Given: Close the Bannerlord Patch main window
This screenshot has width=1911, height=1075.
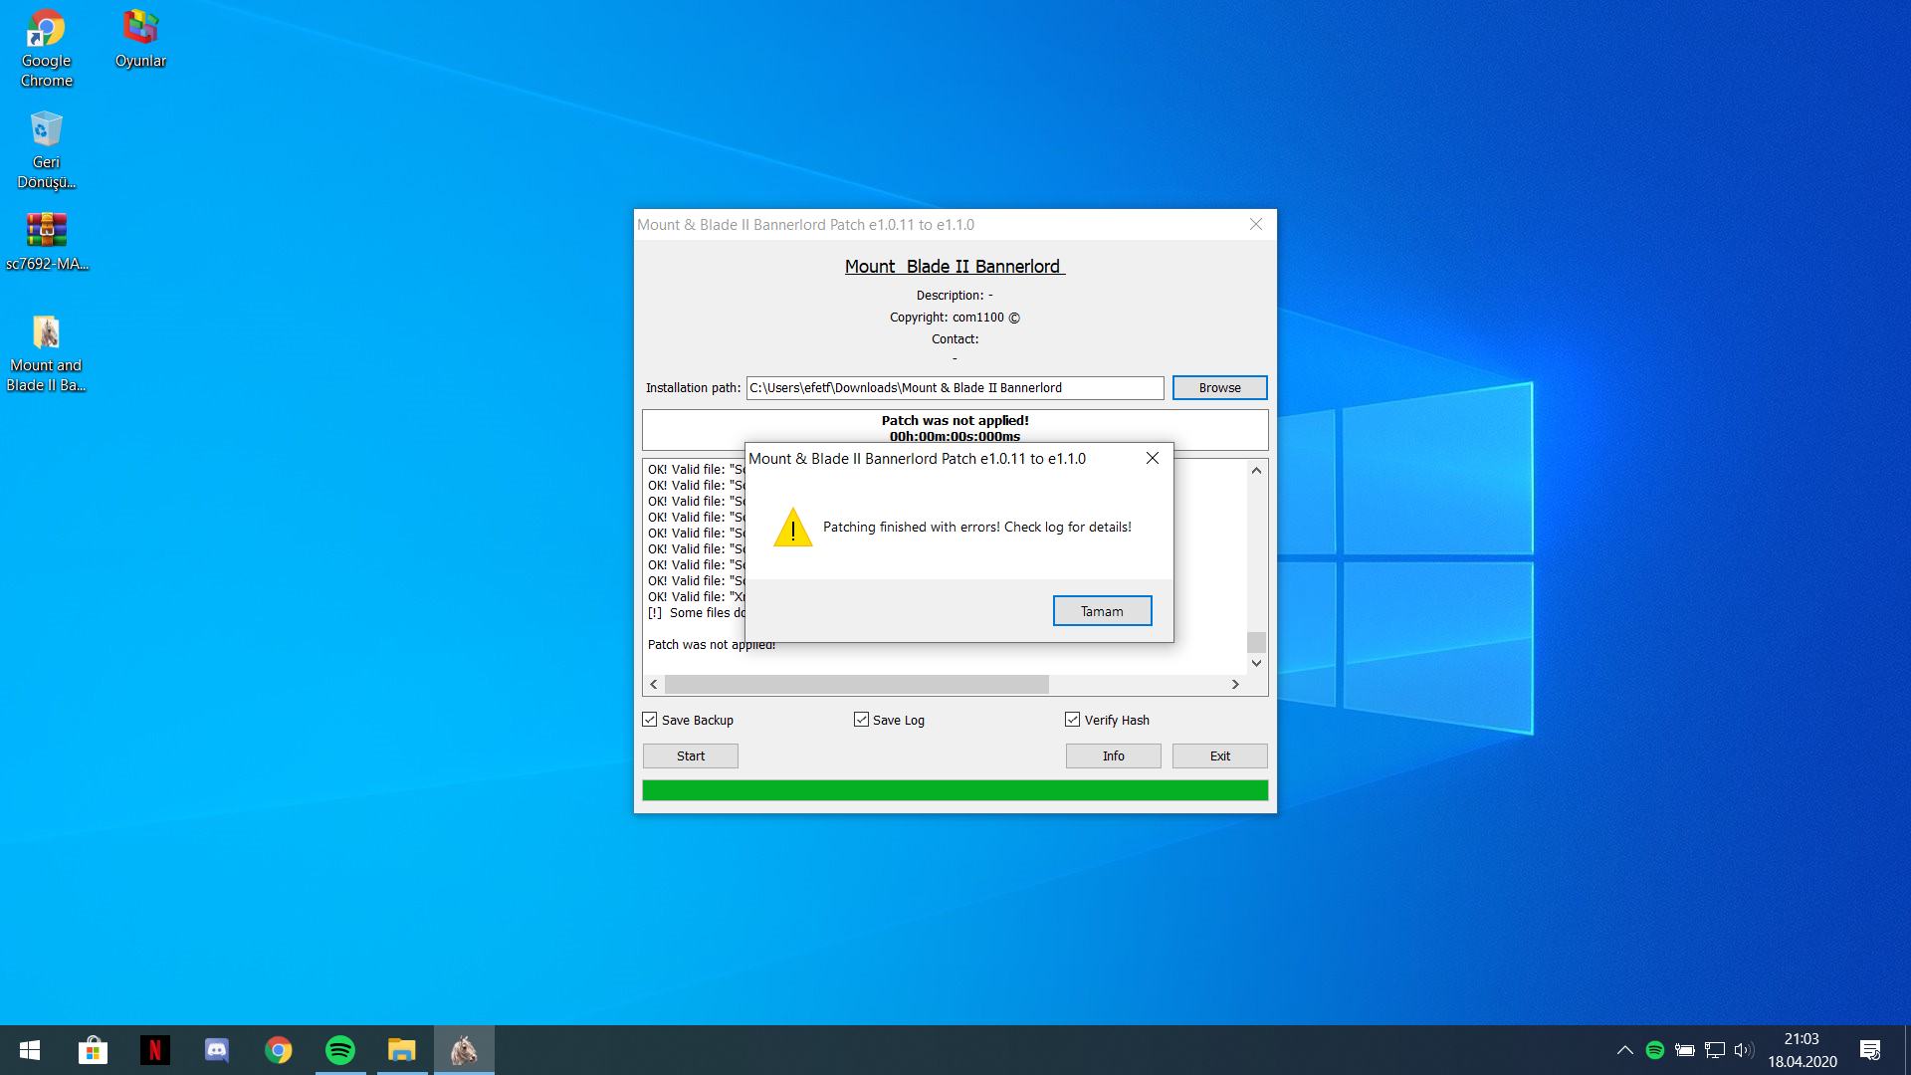Looking at the screenshot, I should 1256,225.
